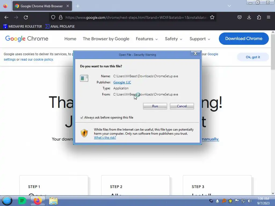This screenshot has width=275, height=206.
Task: Click the STEP 2 card heading
Action: pos(116,187)
